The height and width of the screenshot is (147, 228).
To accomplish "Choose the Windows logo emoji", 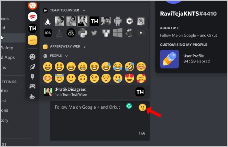I will pyautogui.click(x=118, y=33).
